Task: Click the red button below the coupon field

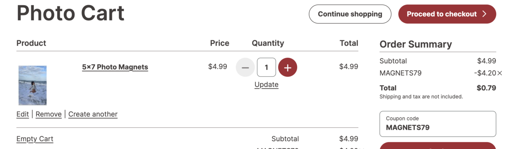Action: pyautogui.click(x=438, y=145)
